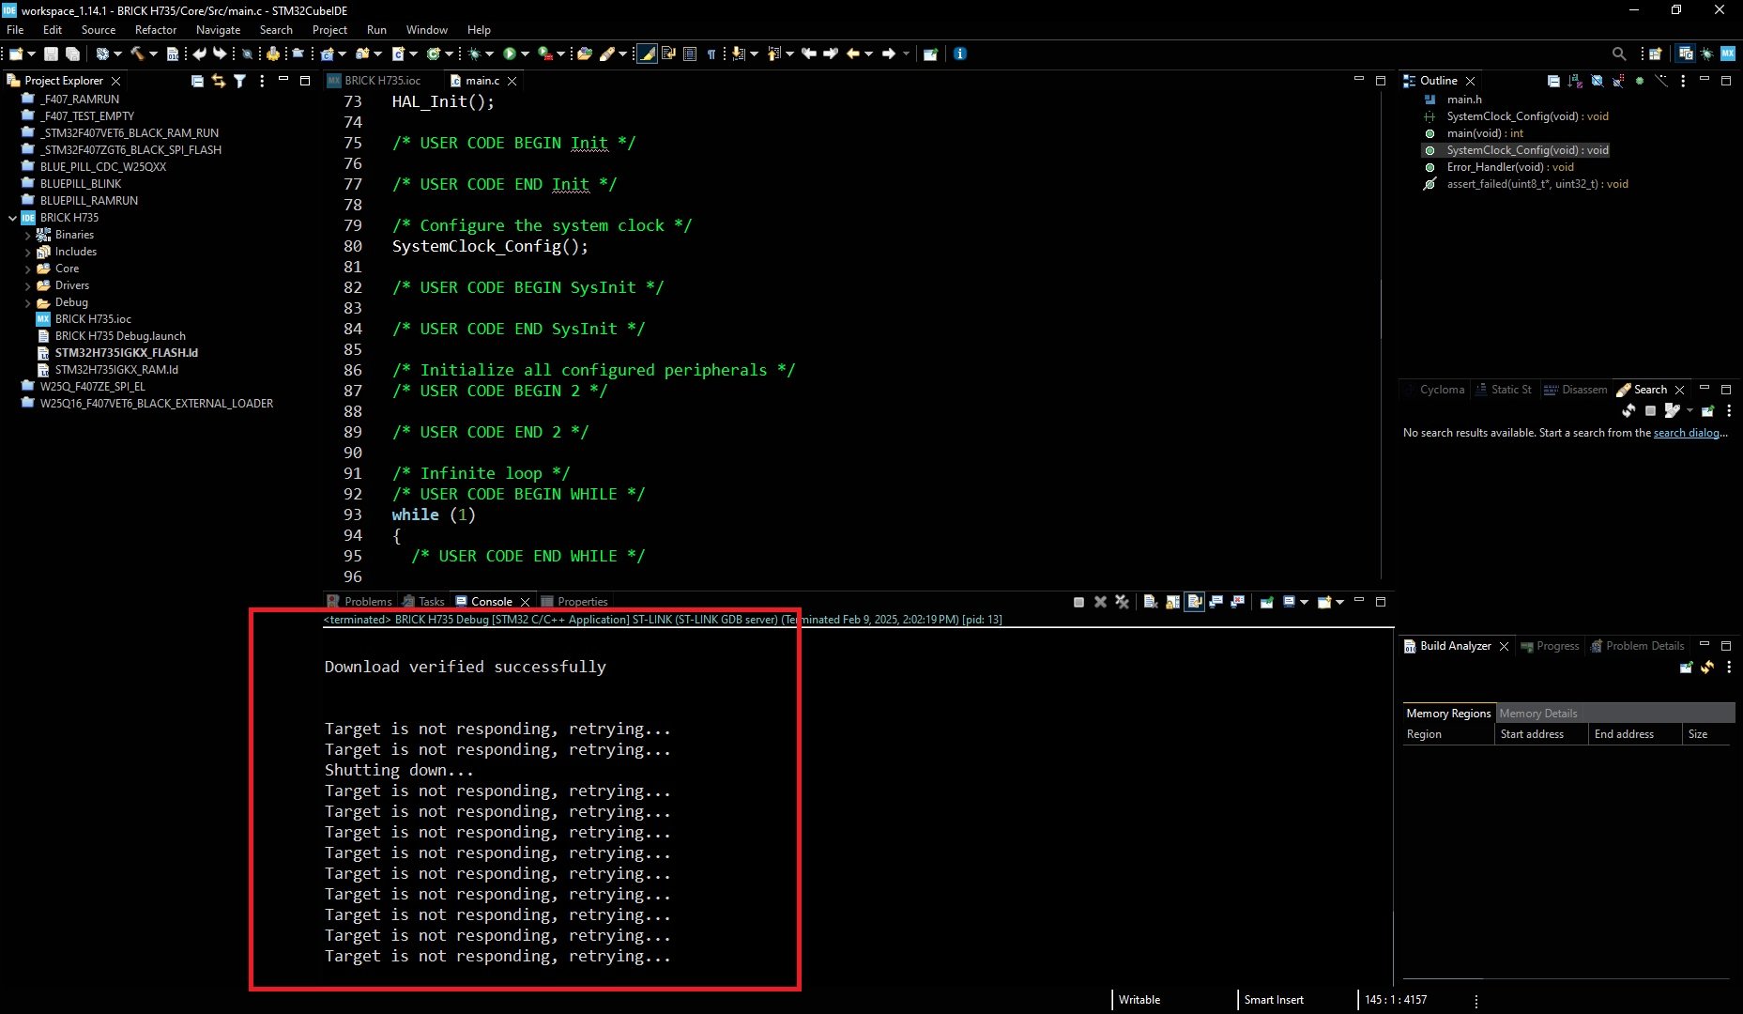The image size is (1743, 1014).
Task: Click the Search magnifier icon in toolbar
Action: 1619,54
